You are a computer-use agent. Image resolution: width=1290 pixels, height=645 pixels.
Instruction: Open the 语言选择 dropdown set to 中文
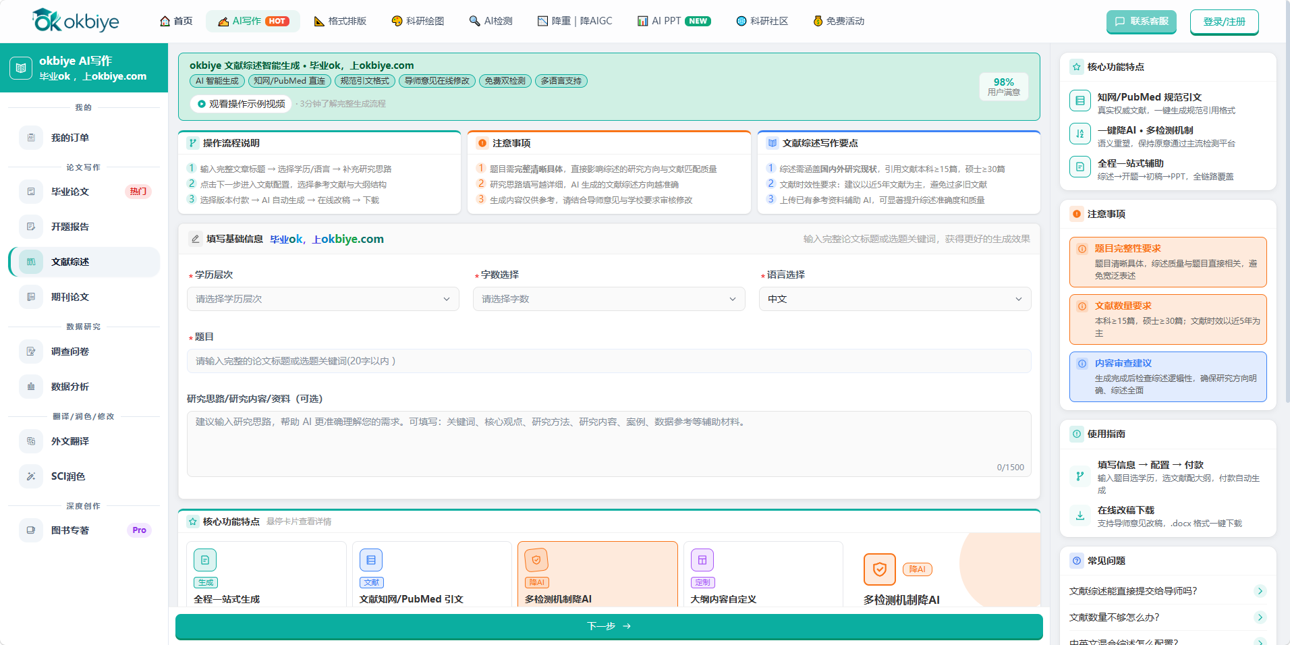[x=895, y=299]
